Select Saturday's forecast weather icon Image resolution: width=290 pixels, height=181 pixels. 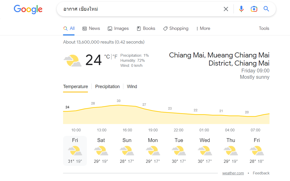coord(101,151)
